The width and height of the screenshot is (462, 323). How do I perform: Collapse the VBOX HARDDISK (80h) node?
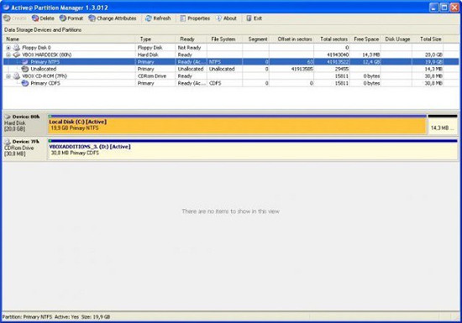(x=8, y=55)
